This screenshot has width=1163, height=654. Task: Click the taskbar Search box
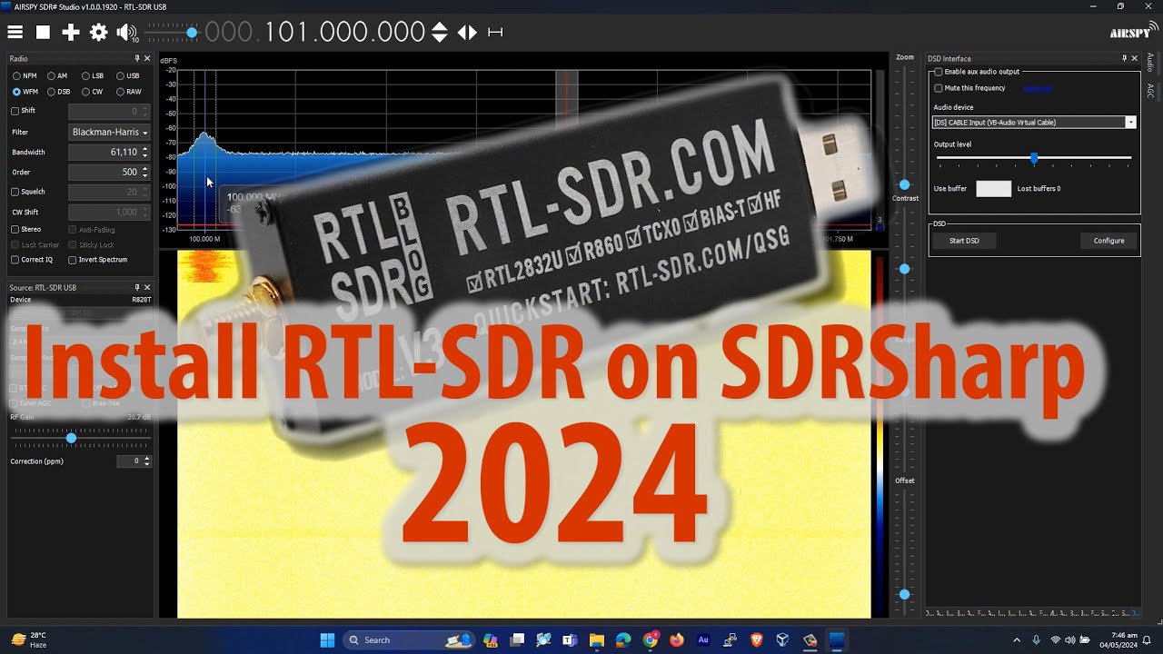click(409, 640)
